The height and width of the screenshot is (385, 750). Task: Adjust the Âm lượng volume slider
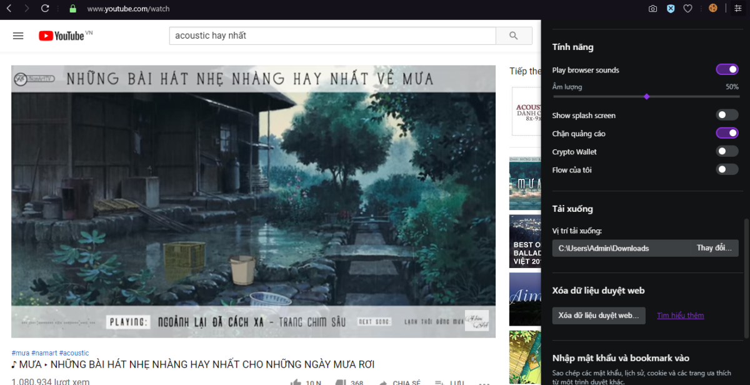646,96
